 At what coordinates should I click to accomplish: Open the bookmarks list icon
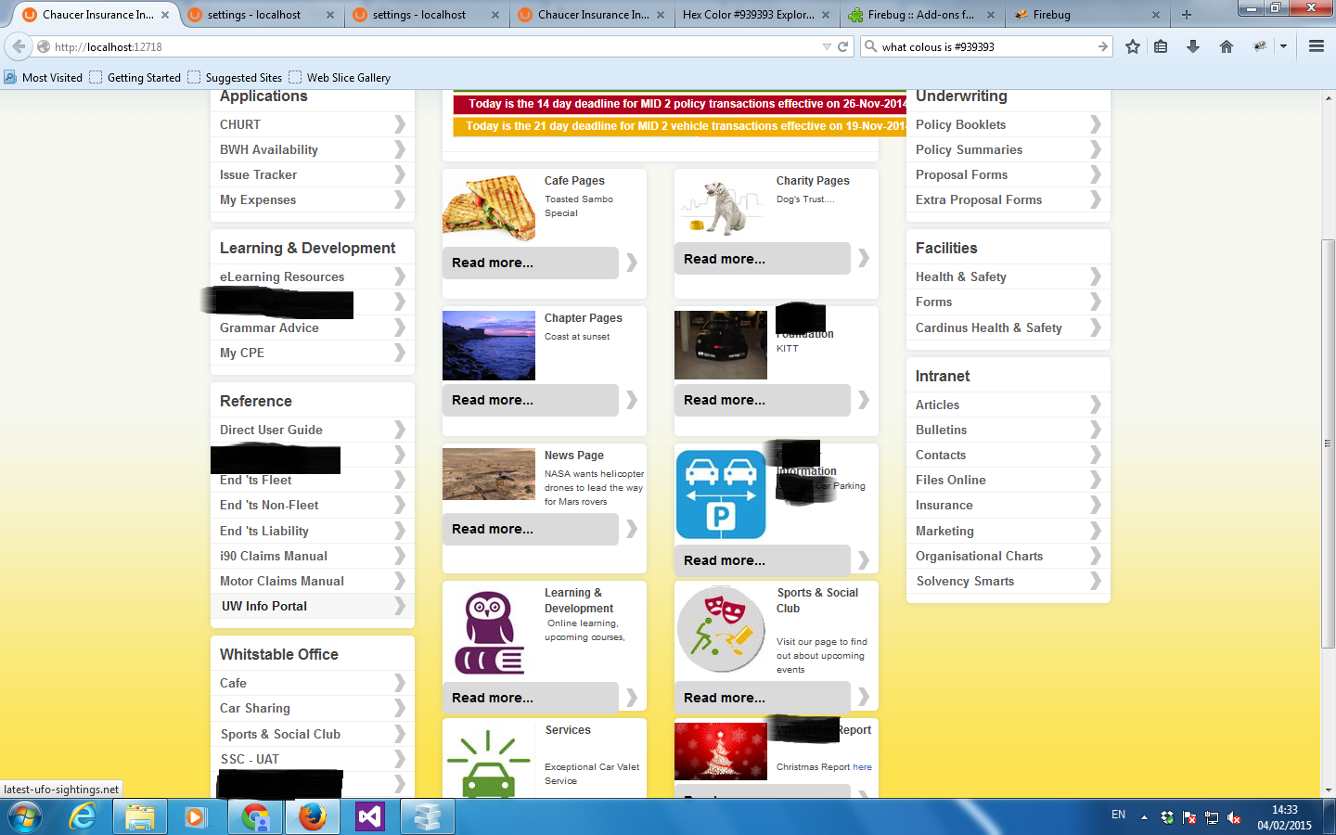[1161, 46]
